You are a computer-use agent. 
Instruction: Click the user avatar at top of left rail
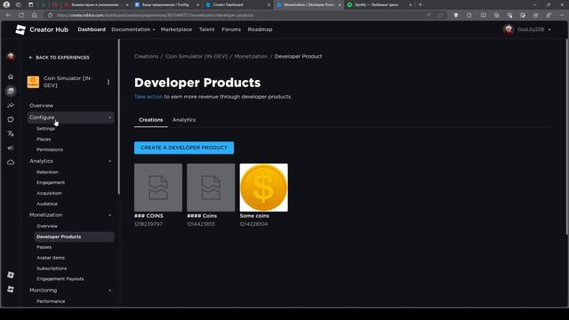11,57
